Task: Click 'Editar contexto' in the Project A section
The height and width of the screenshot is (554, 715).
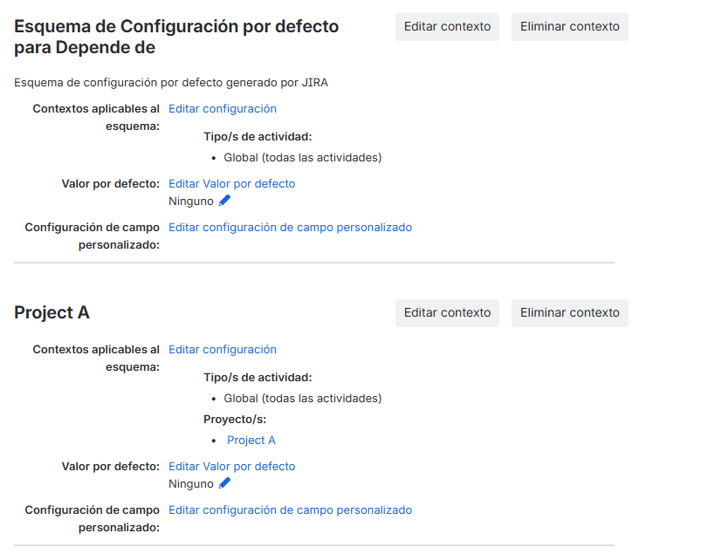Action: [447, 313]
